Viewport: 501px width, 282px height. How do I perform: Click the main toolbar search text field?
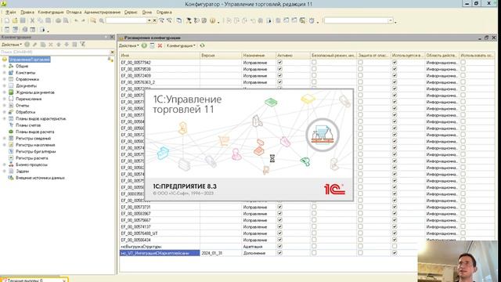coord(126,20)
